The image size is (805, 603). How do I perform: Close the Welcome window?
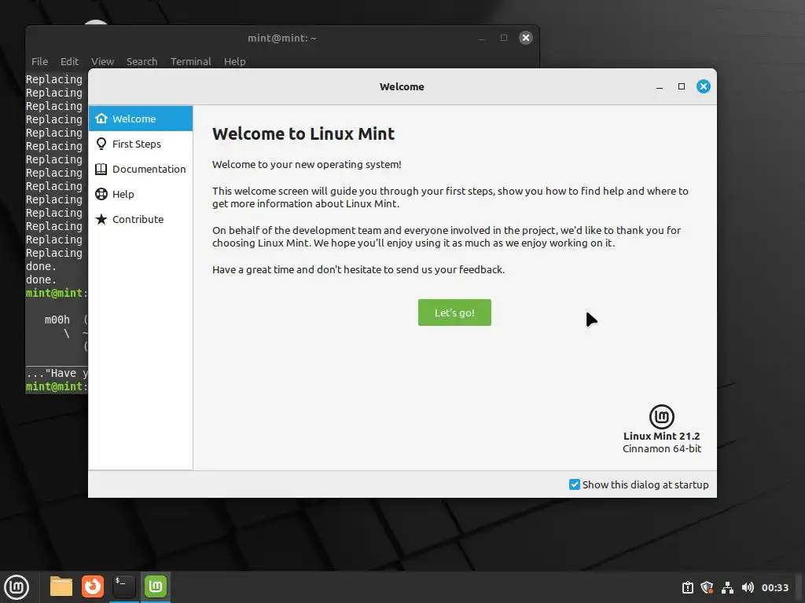point(704,86)
